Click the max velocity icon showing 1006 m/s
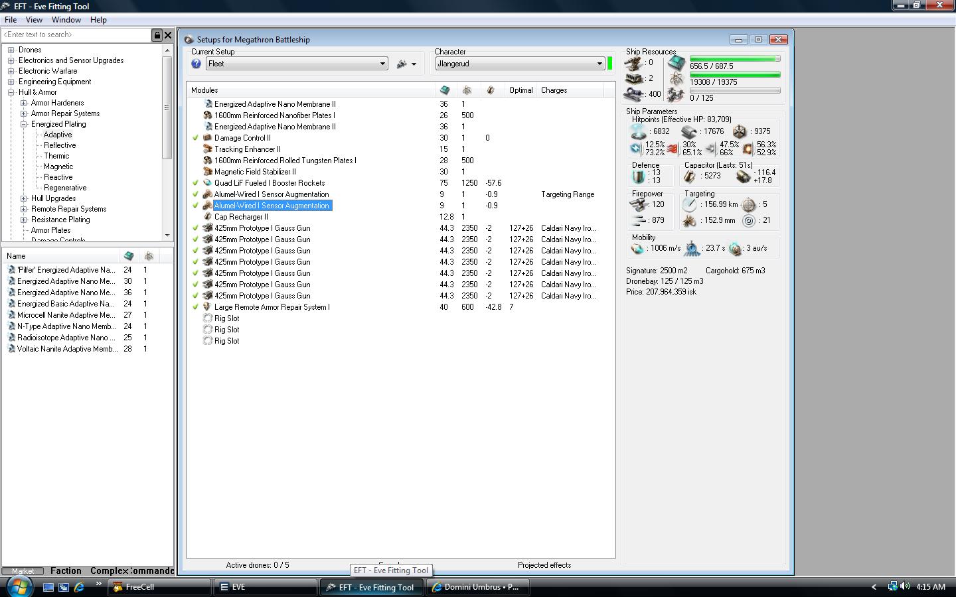Image resolution: width=956 pixels, height=597 pixels. (x=637, y=248)
